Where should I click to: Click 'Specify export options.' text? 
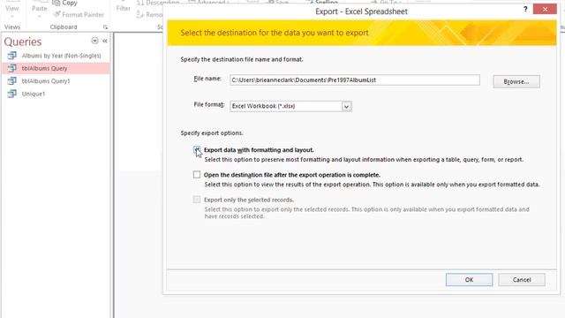212,133
